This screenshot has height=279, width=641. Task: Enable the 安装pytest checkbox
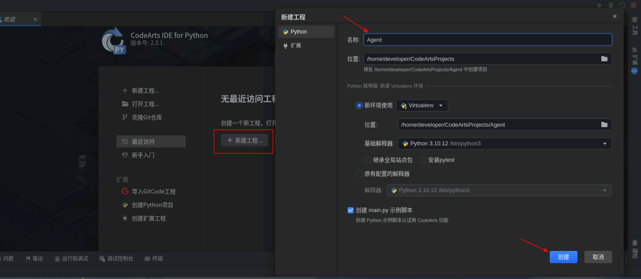point(423,160)
